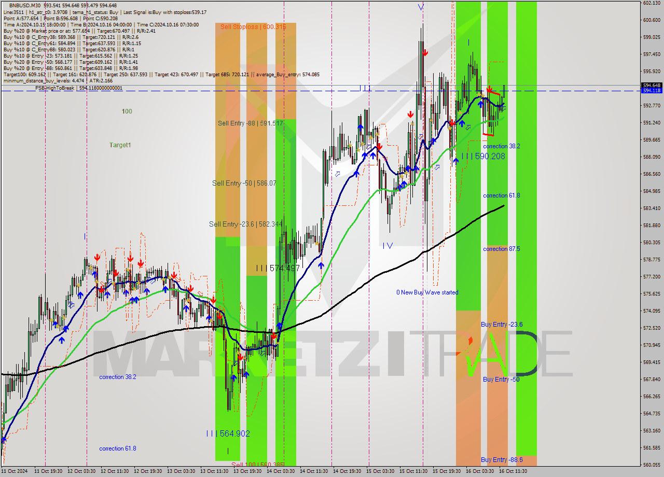The height and width of the screenshot is (477, 664).
Task: Select the '16 Oct 11:30' time axis label
Action: (513, 471)
